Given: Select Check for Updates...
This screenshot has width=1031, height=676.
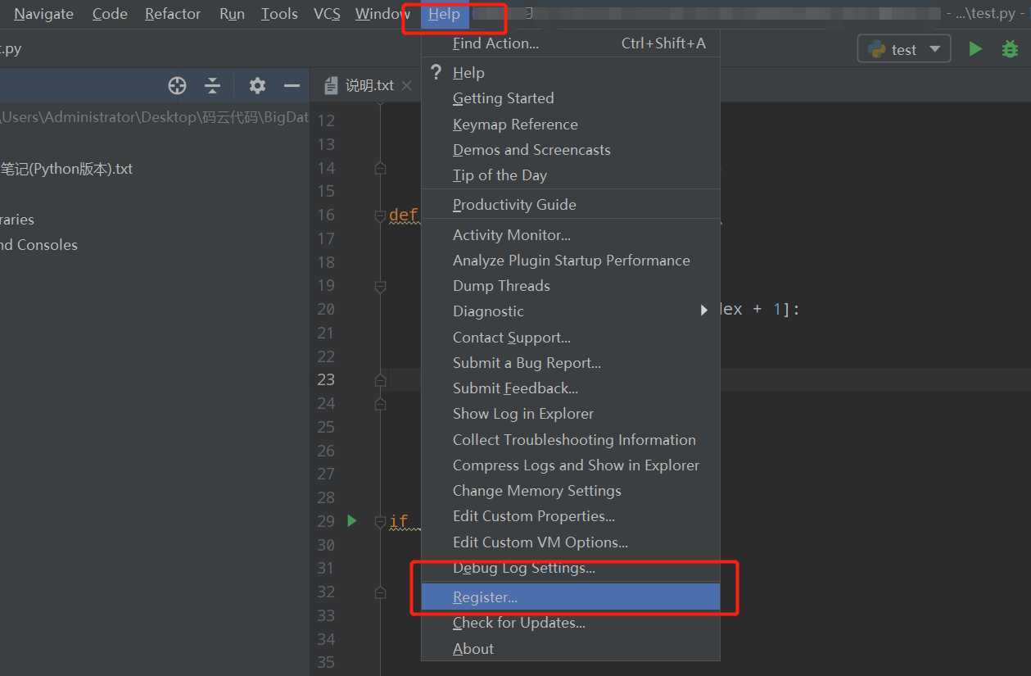Looking at the screenshot, I should [571, 623].
